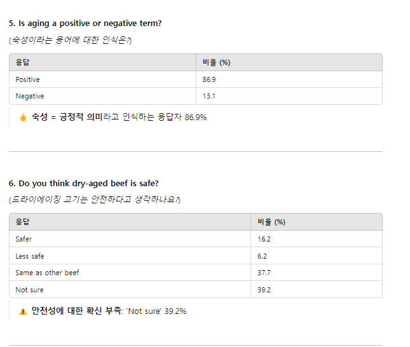Click the "Less safe" row label
This screenshot has width=410, height=347.
tap(30, 256)
